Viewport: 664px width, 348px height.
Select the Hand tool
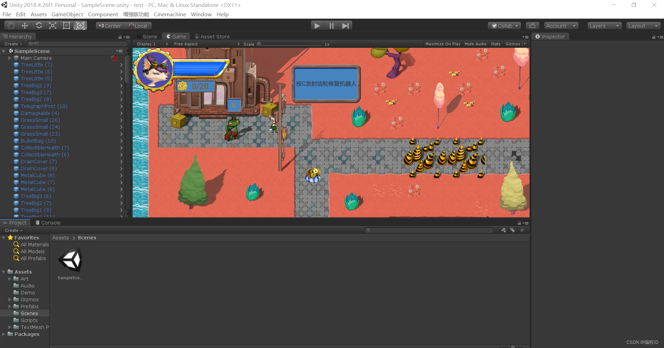11,26
